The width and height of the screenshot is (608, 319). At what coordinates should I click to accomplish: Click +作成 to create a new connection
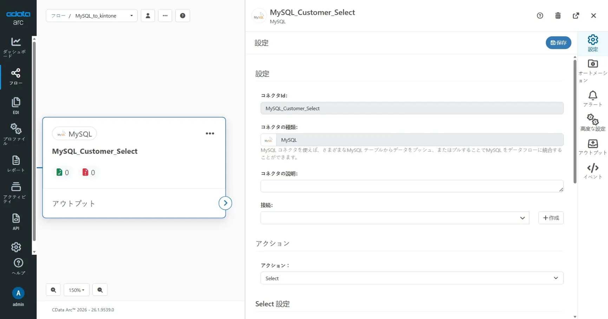551,218
